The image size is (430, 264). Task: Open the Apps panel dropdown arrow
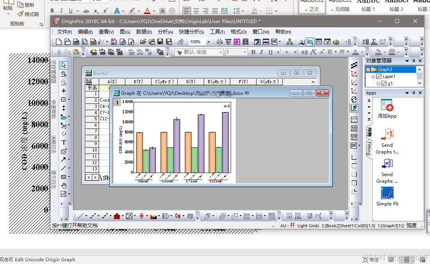[x=407, y=93]
